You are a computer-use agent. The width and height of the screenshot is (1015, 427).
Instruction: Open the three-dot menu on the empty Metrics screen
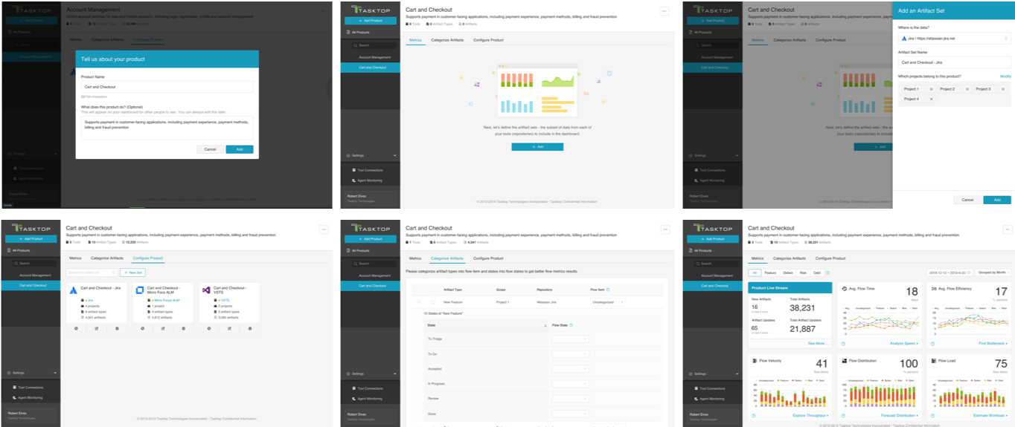[x=664, y=11]
